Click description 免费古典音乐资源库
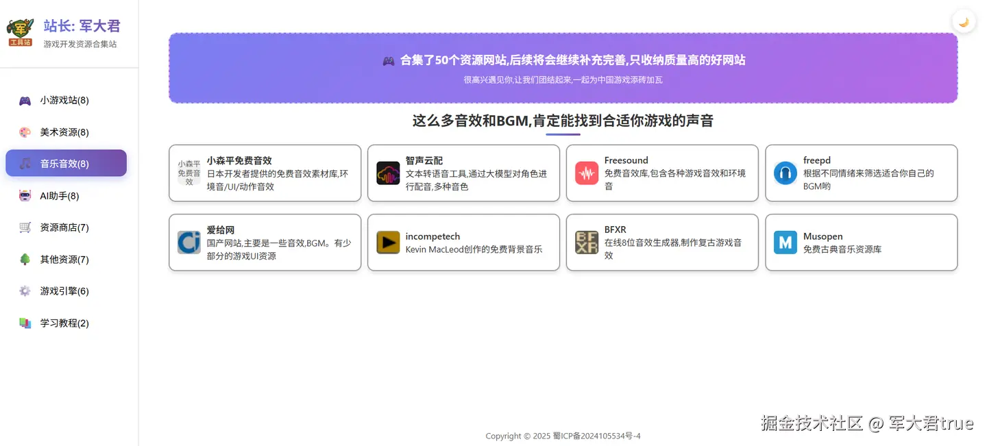 coord(842,249)
